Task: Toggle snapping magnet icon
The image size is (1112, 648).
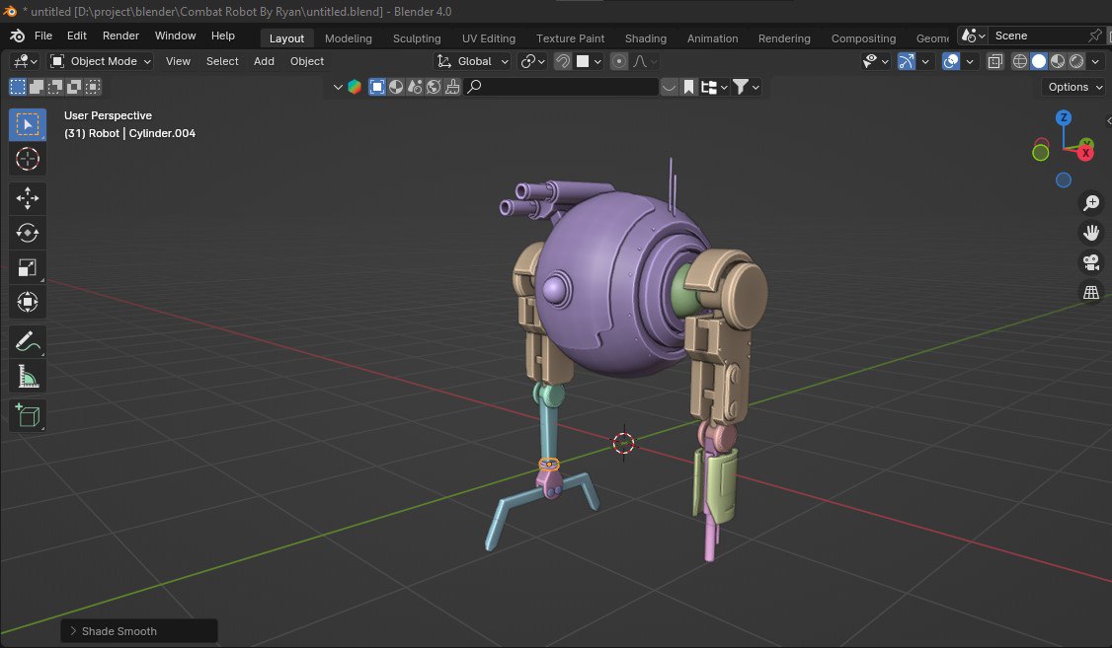Action: [x=562, y=61]
